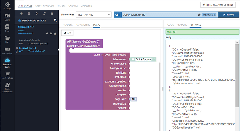The width and height of the screenshot is (241, 131).
Task: Edit GetNewQGameID method pencil icon
Action: (17, 51)
